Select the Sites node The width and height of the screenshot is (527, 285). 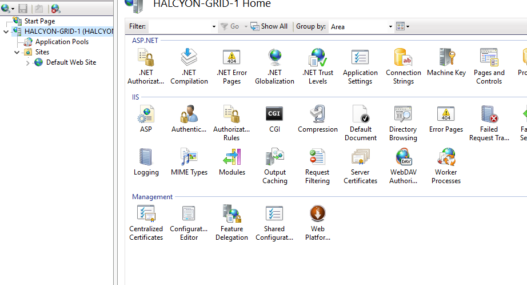(x=42, y=52)
